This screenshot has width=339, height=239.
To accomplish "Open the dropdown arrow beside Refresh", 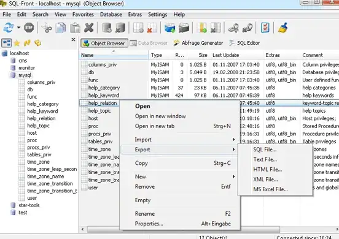I will (x=18, y=28).
